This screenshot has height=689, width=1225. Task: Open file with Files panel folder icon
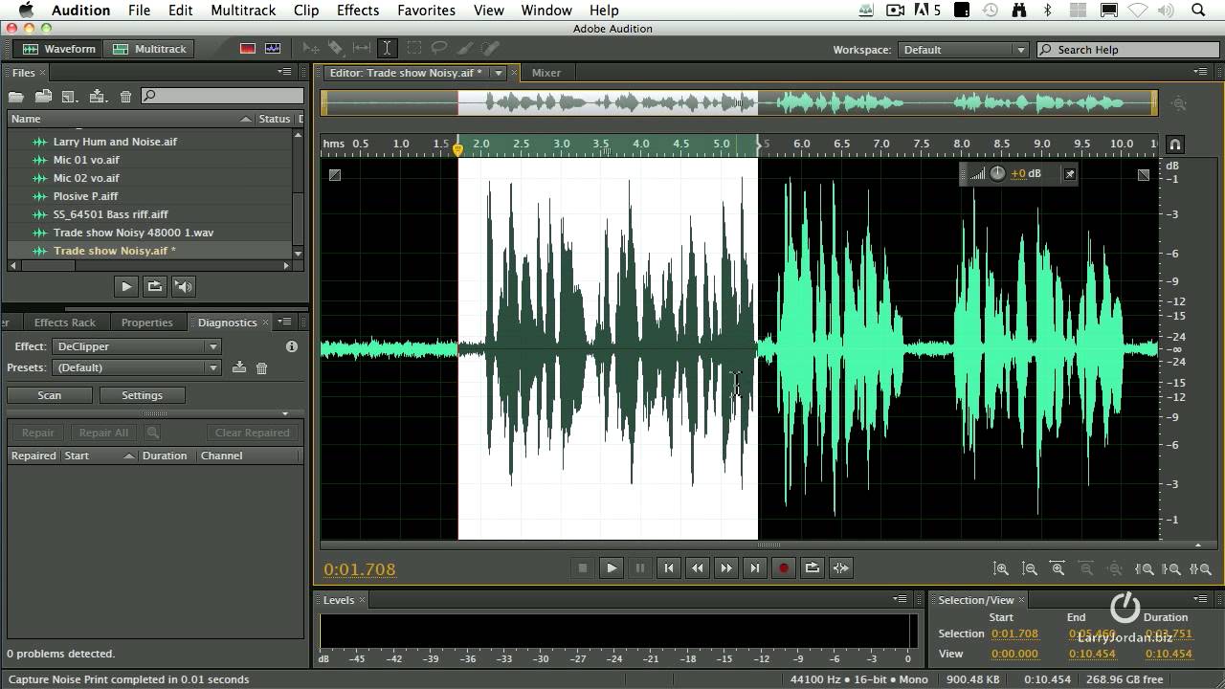(x=16, y=96)
